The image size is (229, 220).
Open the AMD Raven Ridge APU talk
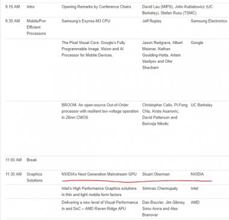tap(99, 206)
